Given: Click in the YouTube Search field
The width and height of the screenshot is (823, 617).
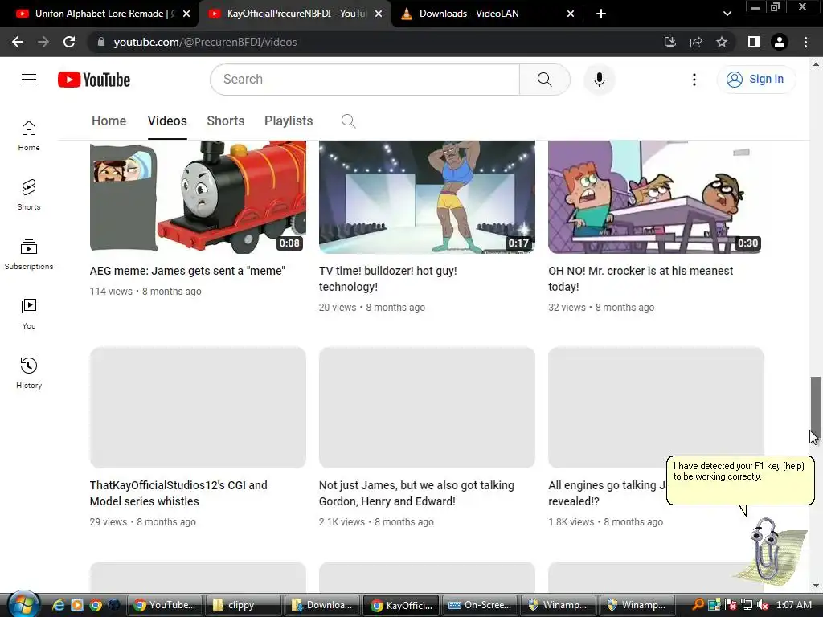Looking at the screenshot, I should click(365, 80).
